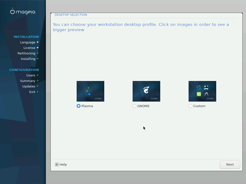Click the Language step in the sidebar

28,42
